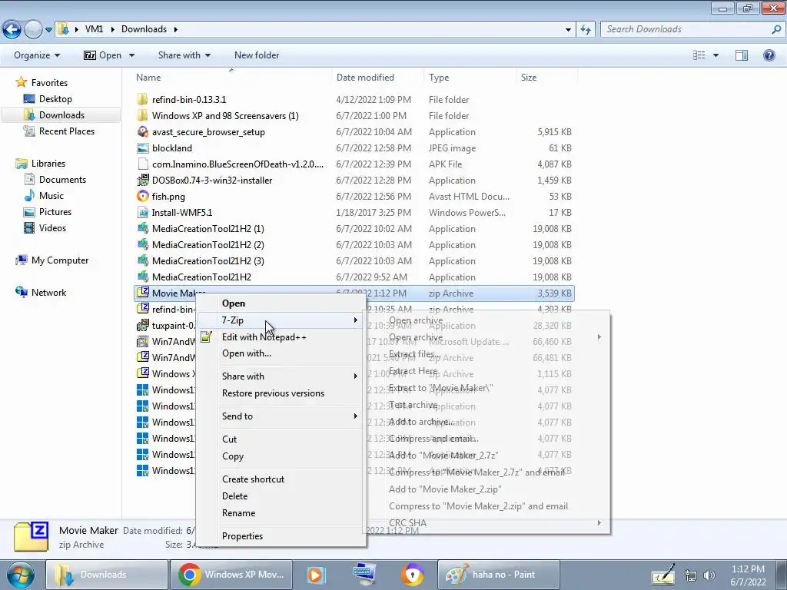The image size is (787, 590).
Task: Choose Create shortcut in context menu
Action: (253, 479)
